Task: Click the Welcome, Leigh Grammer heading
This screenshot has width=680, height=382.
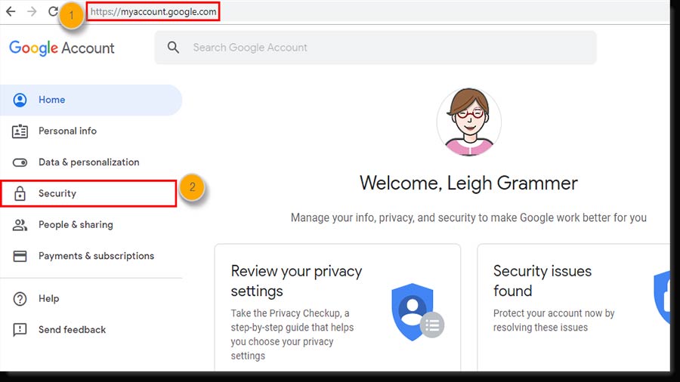Action: point(468,183)
